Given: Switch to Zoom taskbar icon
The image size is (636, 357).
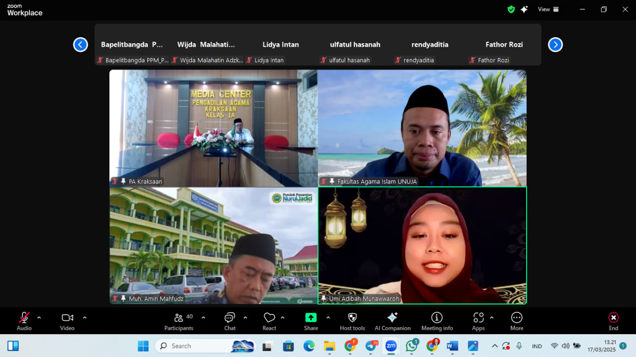Looking at the screenshot, I should 391,346.
